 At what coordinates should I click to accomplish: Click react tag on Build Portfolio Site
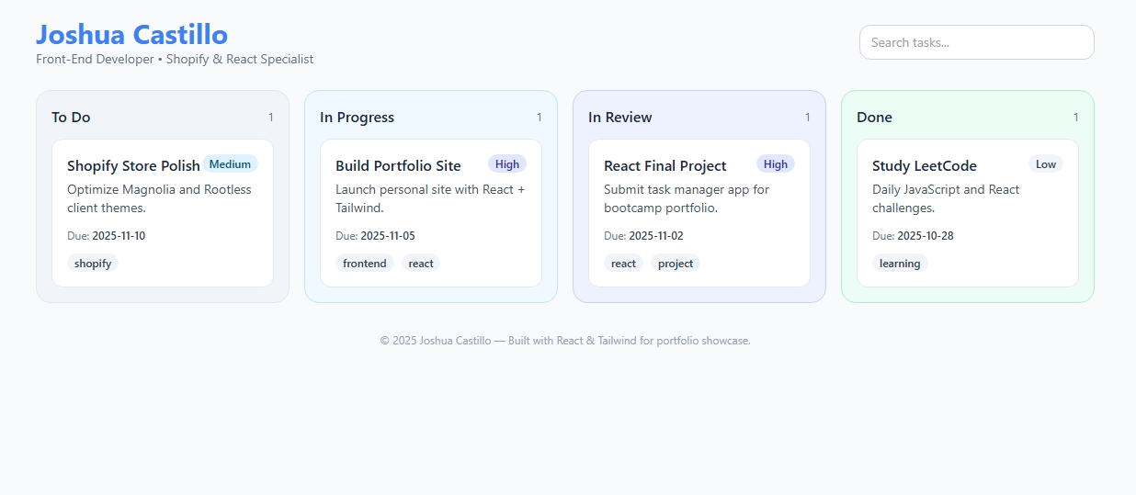click(x=421, y=264)
